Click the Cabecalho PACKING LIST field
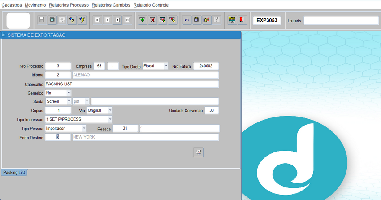 pos(132,84)
